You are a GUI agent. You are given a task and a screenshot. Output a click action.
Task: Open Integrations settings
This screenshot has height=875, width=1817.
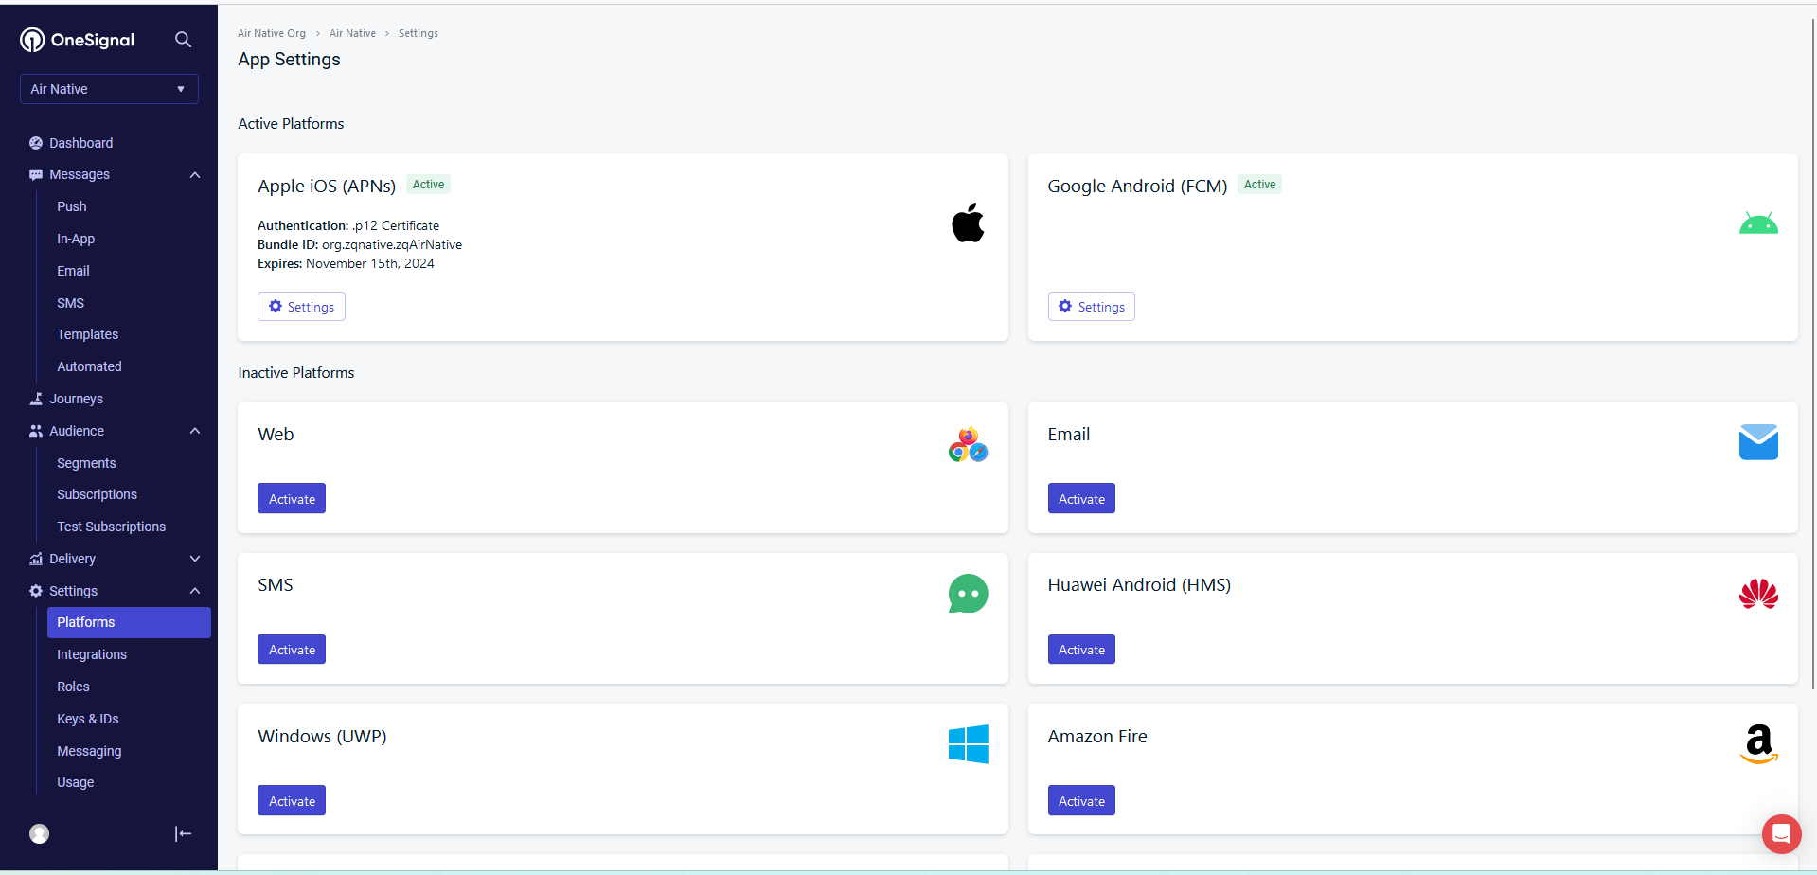(x=92, y=654)
